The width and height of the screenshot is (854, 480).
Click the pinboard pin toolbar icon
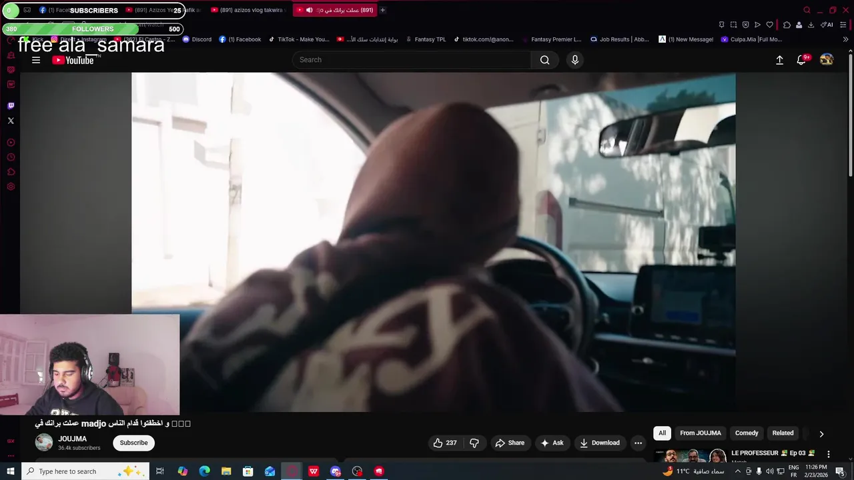click(x=721, y=25)
